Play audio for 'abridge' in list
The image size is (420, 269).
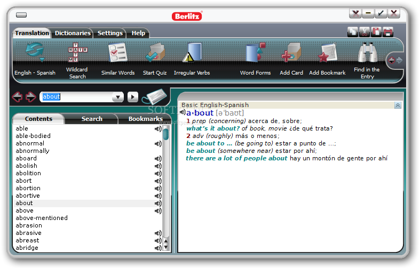tap(158, 248)
